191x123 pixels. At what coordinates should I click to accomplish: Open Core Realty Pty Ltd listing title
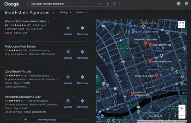(x=18, y=71)
